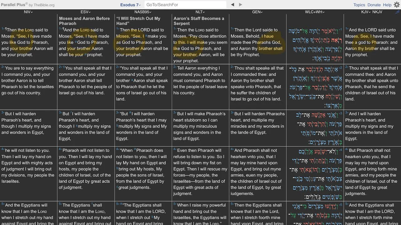Open the verse 1 marker in NLT column
Viewport: 401px width, 225px height.
pyautogui.click(x=175, y=29)
